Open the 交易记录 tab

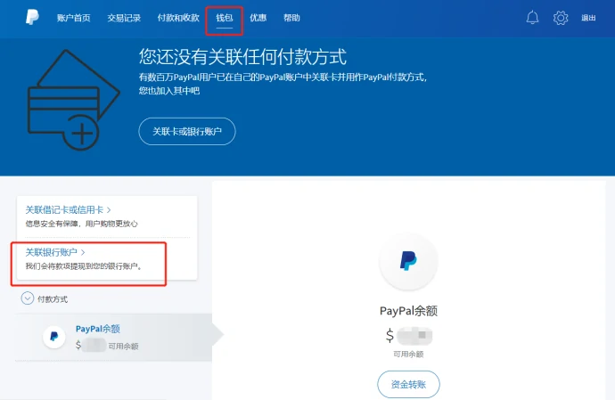pos(124,18)
